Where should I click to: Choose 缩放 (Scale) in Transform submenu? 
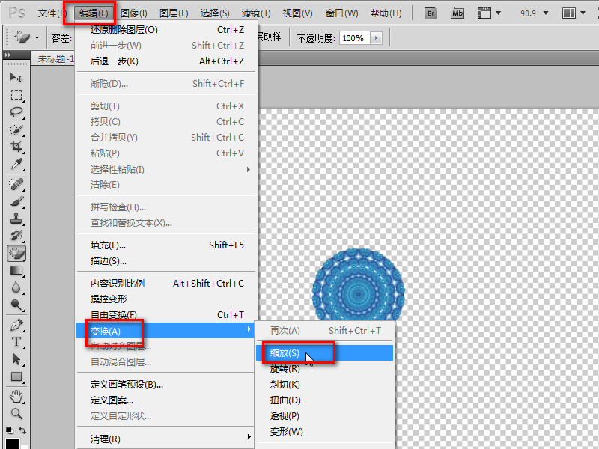(325, 352)
